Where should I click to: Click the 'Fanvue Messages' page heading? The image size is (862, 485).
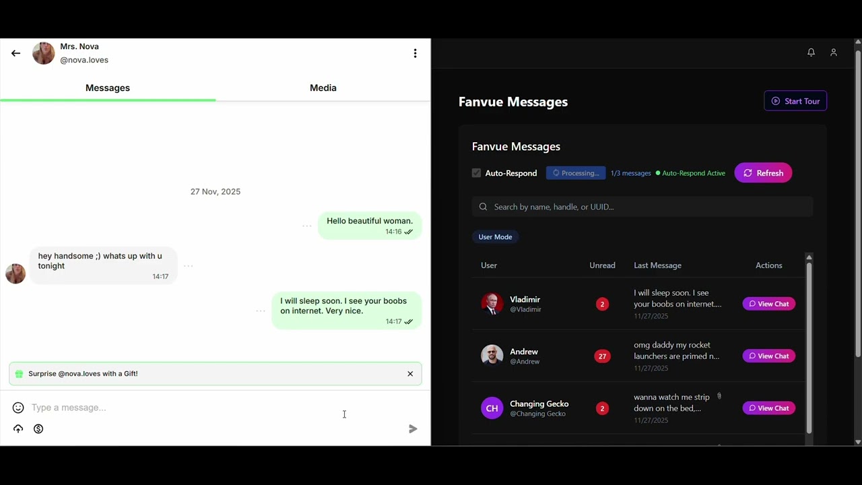click(x=513, y=102)
